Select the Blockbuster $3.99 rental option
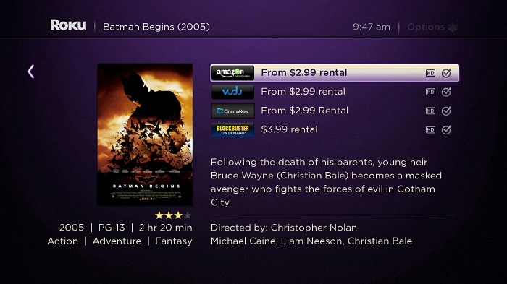 [x=335, y=130]
